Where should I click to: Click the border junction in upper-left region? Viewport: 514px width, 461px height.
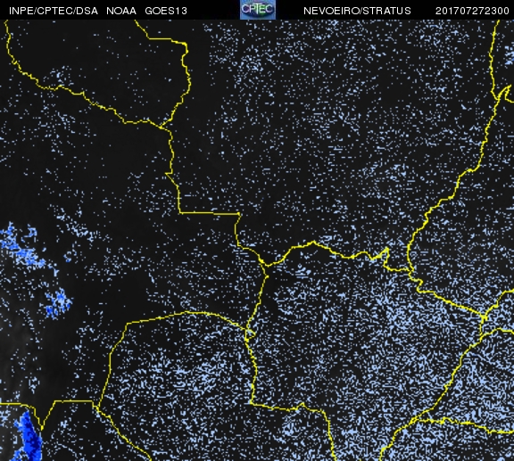pos(161,126)
